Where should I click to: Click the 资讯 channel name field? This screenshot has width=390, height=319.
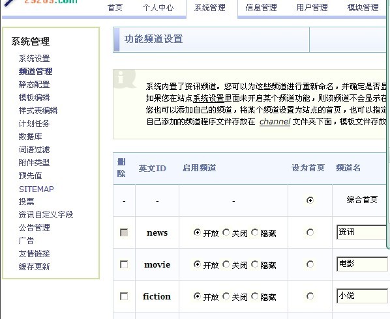[362, 232]
